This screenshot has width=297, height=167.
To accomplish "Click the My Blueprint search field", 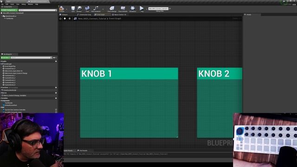I will (x=31, y=58).
